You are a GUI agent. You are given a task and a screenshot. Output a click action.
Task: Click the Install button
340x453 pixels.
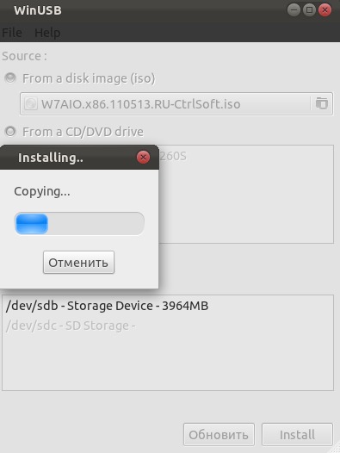(x=297, y=435)
